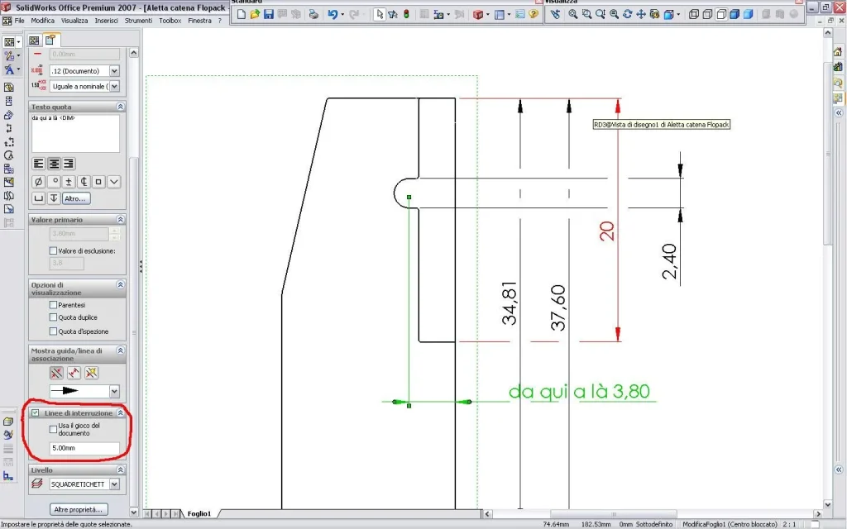The width and height of the screenshot is (847, 529).
Task: Open the SQUADRETICHETT layer dropdown
Action: pyautogui.click(x=114, y=484)
